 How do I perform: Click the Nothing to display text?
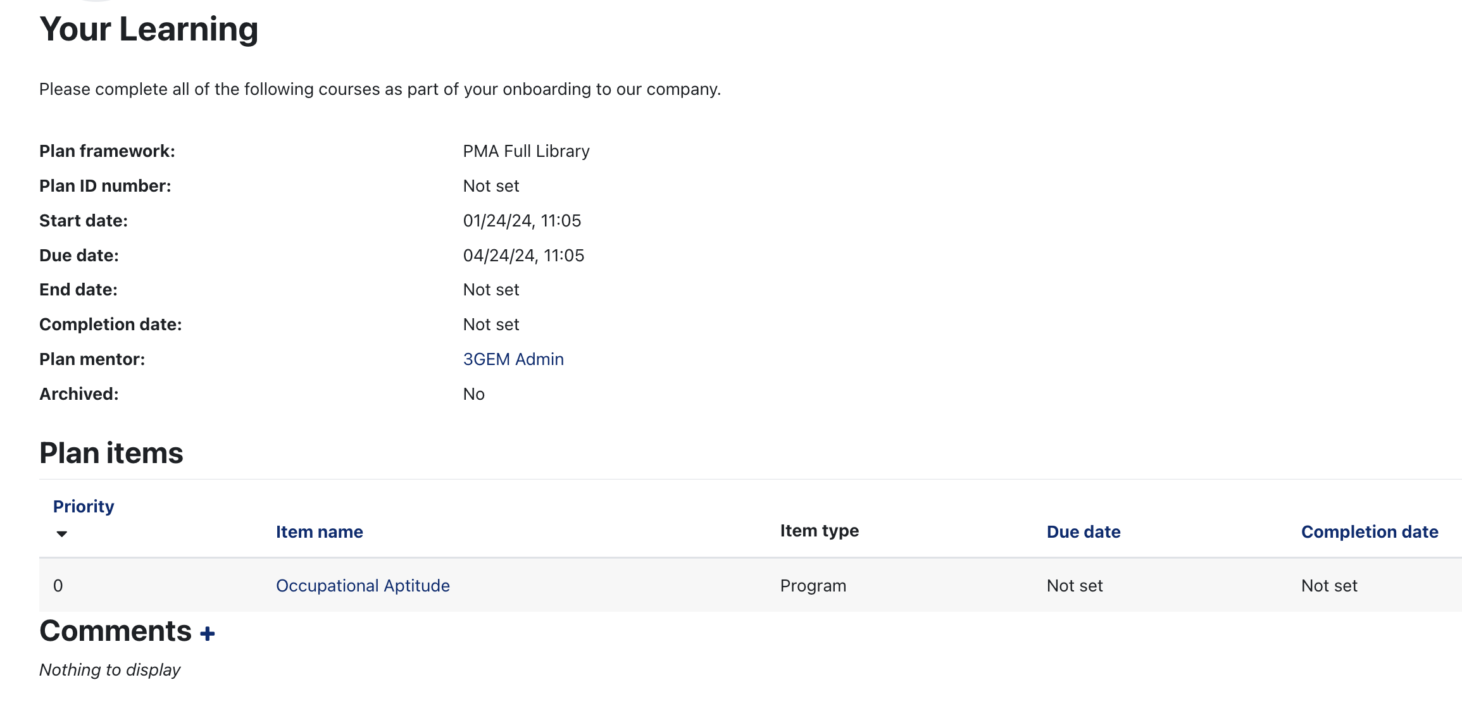(110, 670)
